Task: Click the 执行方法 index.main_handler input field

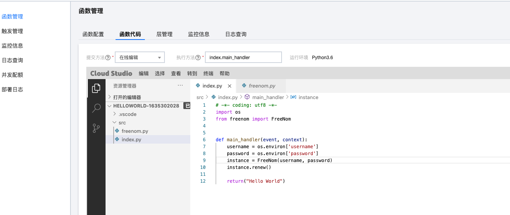Action: click(243, 58)
